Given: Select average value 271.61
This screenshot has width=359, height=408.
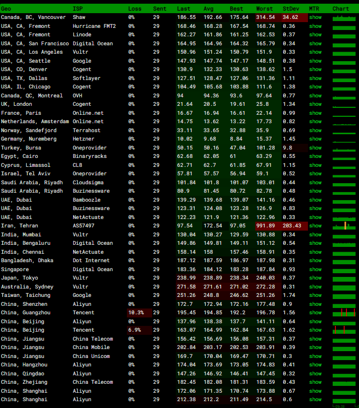Looking at the screenshot, I should [213, 287].
